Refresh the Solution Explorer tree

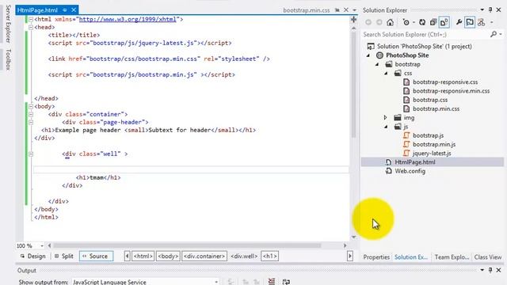click(422, 22)
